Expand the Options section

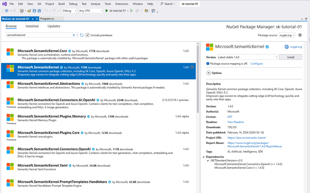click(x=209, y=73)
